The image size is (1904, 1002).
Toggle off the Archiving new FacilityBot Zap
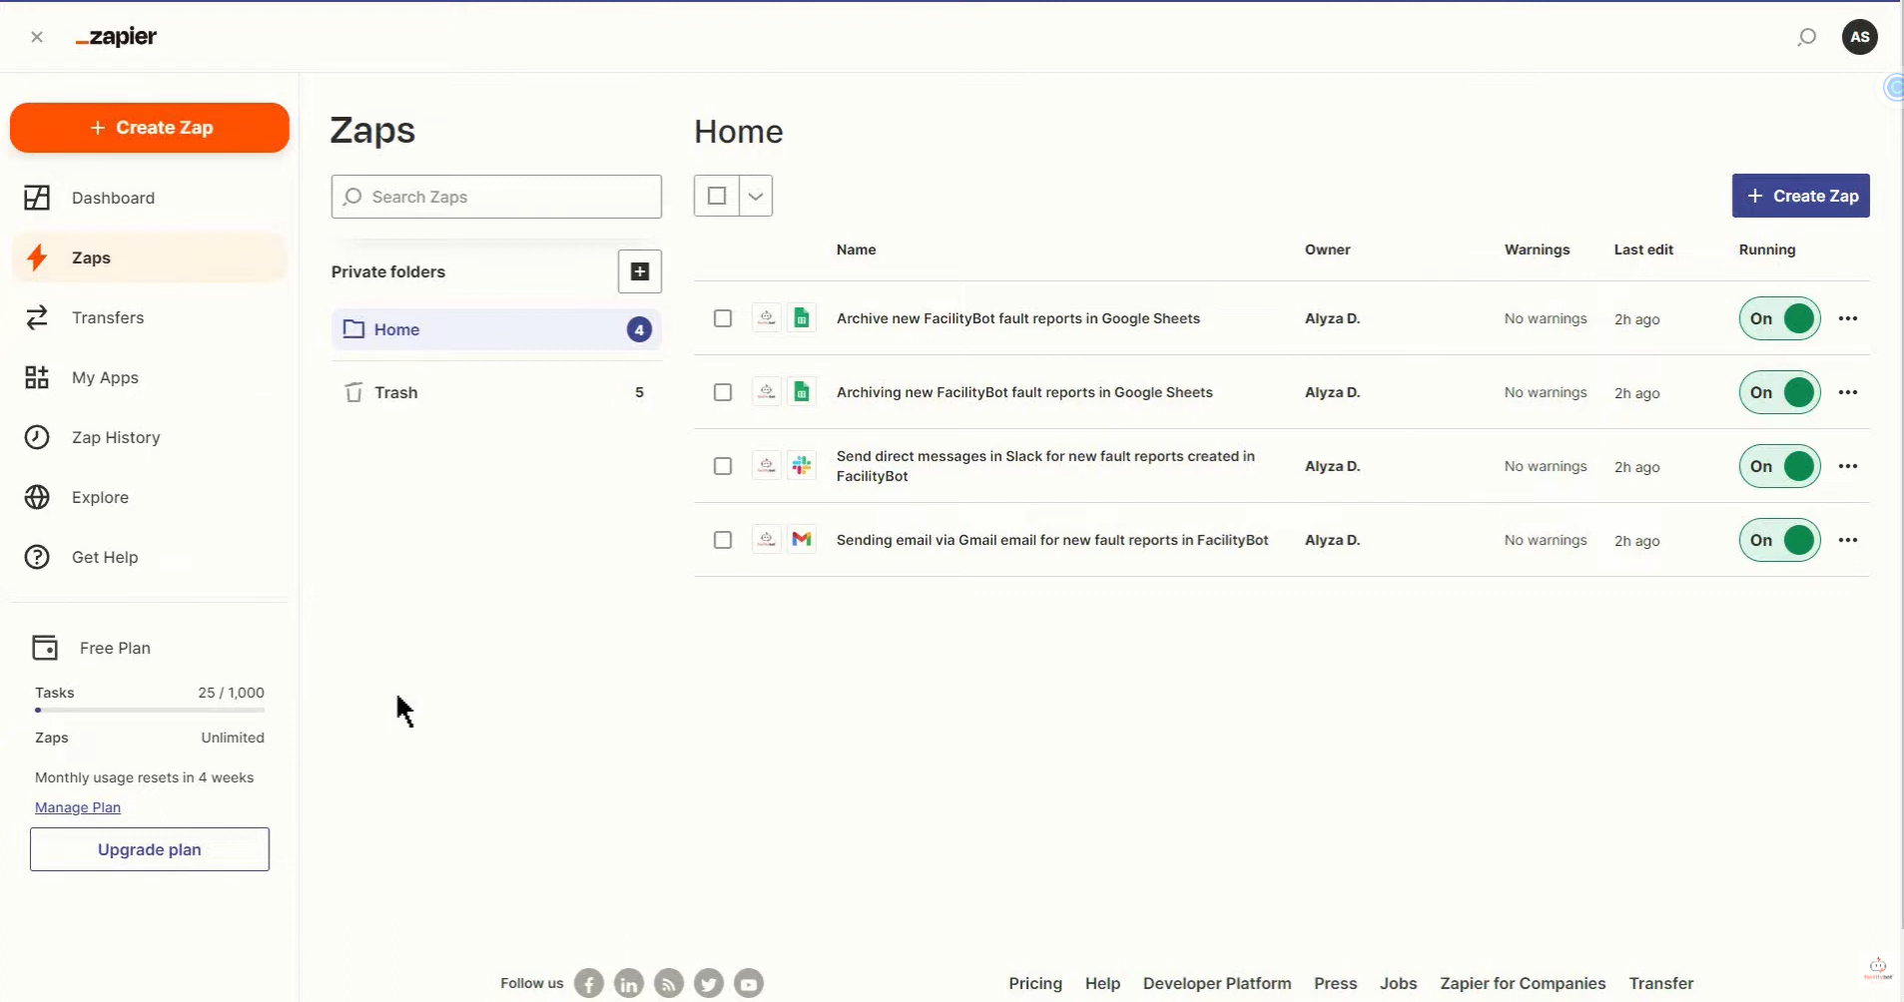coord(1779,392)
